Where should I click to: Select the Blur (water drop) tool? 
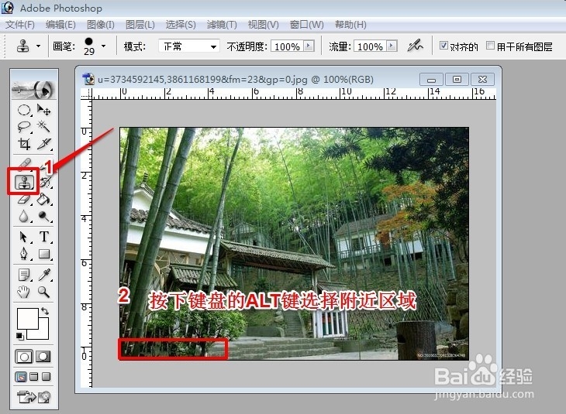pyautogui.click(x=24, y=216)
